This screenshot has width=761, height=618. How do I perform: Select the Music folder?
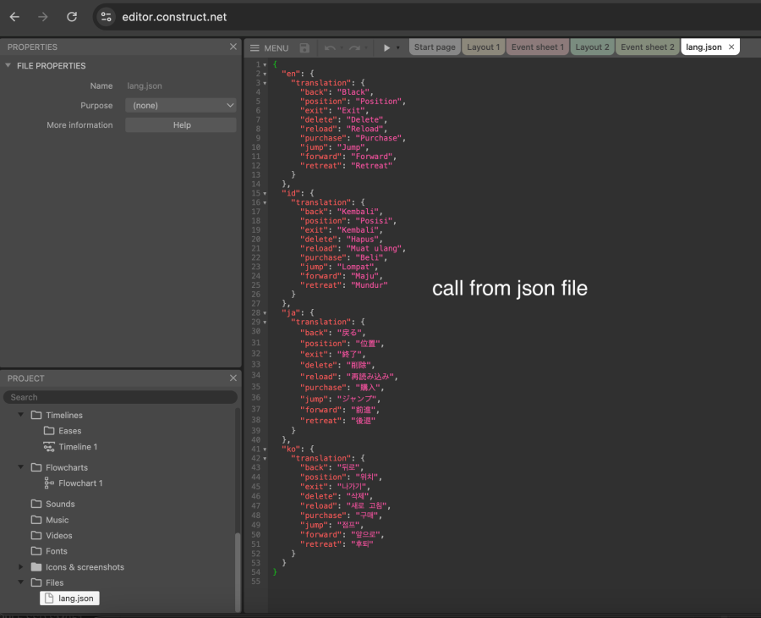click(57, 520)
